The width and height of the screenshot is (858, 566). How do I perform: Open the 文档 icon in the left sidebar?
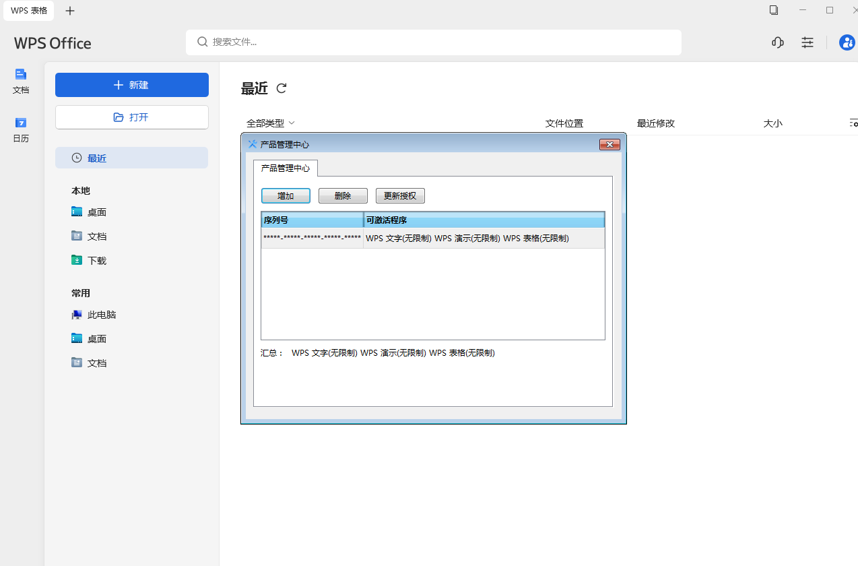point(20,80)
